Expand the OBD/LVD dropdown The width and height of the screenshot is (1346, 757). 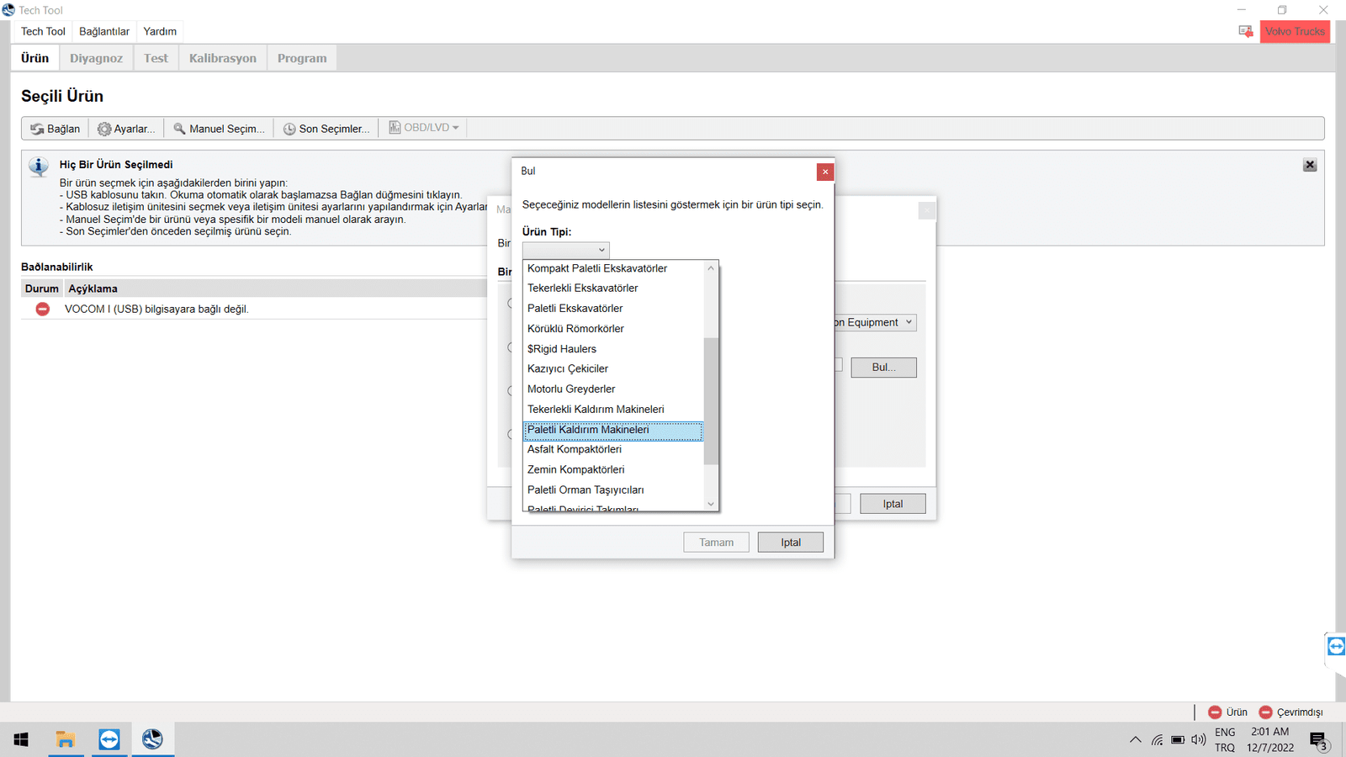424,128
